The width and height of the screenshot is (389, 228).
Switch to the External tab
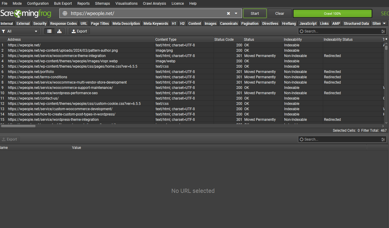pos(23,23)
